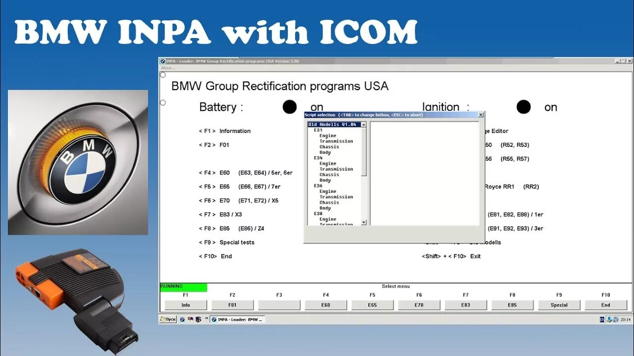Minimize the INPA Loader window
The height and width of the screenshot is (356, 634).
point(618,61)
